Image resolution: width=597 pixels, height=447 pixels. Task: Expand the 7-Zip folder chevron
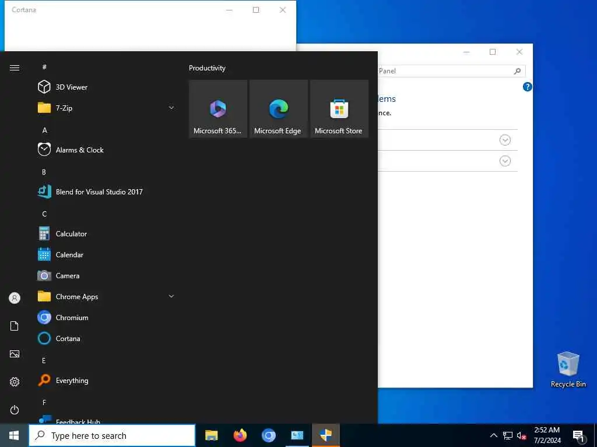[x=171, y=108]
